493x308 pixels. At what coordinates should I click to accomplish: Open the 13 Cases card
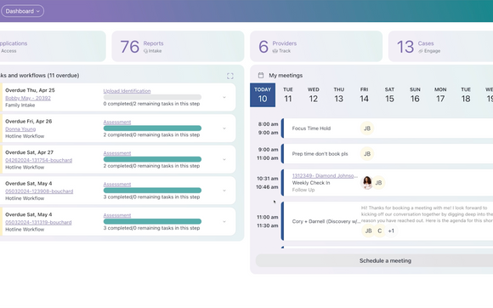pos(440,46)
